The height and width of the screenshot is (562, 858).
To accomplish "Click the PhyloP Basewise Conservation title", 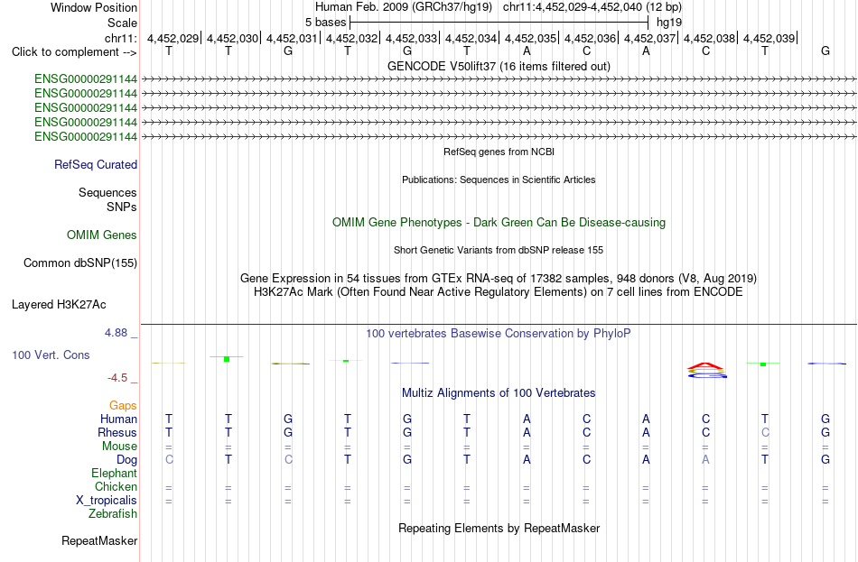I will tap(499, 334).
